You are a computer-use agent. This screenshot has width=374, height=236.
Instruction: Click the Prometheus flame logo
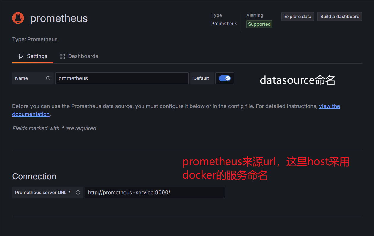[x=18, y=18]
